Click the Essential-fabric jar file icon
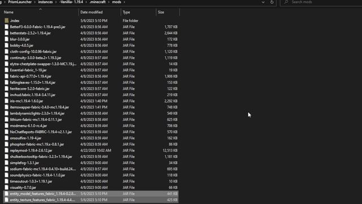Screen dimensions: 362x204 (x=6, y=70)
